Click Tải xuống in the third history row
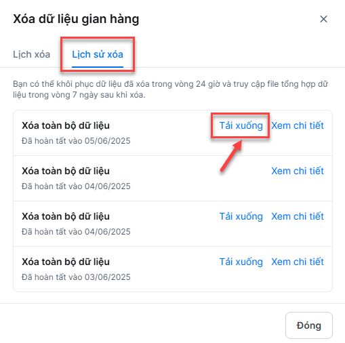The height and width of the screenshot is (343, 345). (x=241, y=216)
